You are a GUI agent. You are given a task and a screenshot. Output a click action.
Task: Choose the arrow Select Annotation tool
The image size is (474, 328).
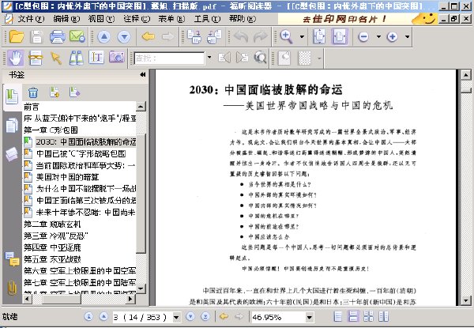coord(56,58)
